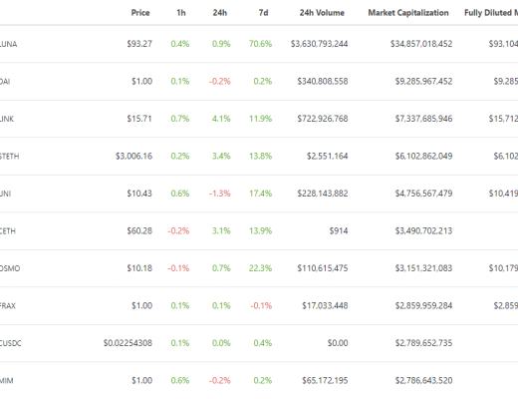
Task: Select CETH market cap $3,490,702,213
Action: click(x=423, y=230)
